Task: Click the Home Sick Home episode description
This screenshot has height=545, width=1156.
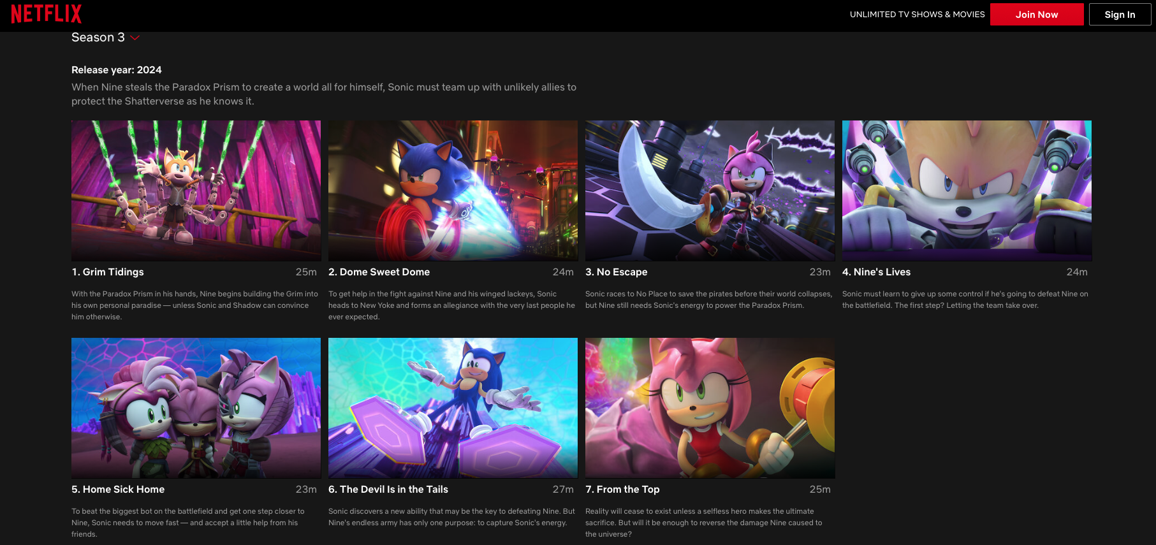Action: pos(188,523)
